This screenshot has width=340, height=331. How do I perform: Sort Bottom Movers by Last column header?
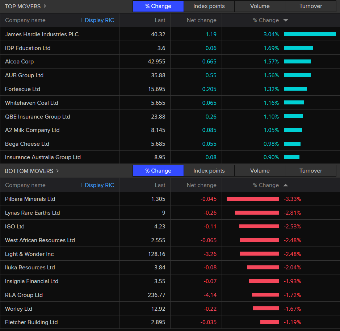(160, 185)
